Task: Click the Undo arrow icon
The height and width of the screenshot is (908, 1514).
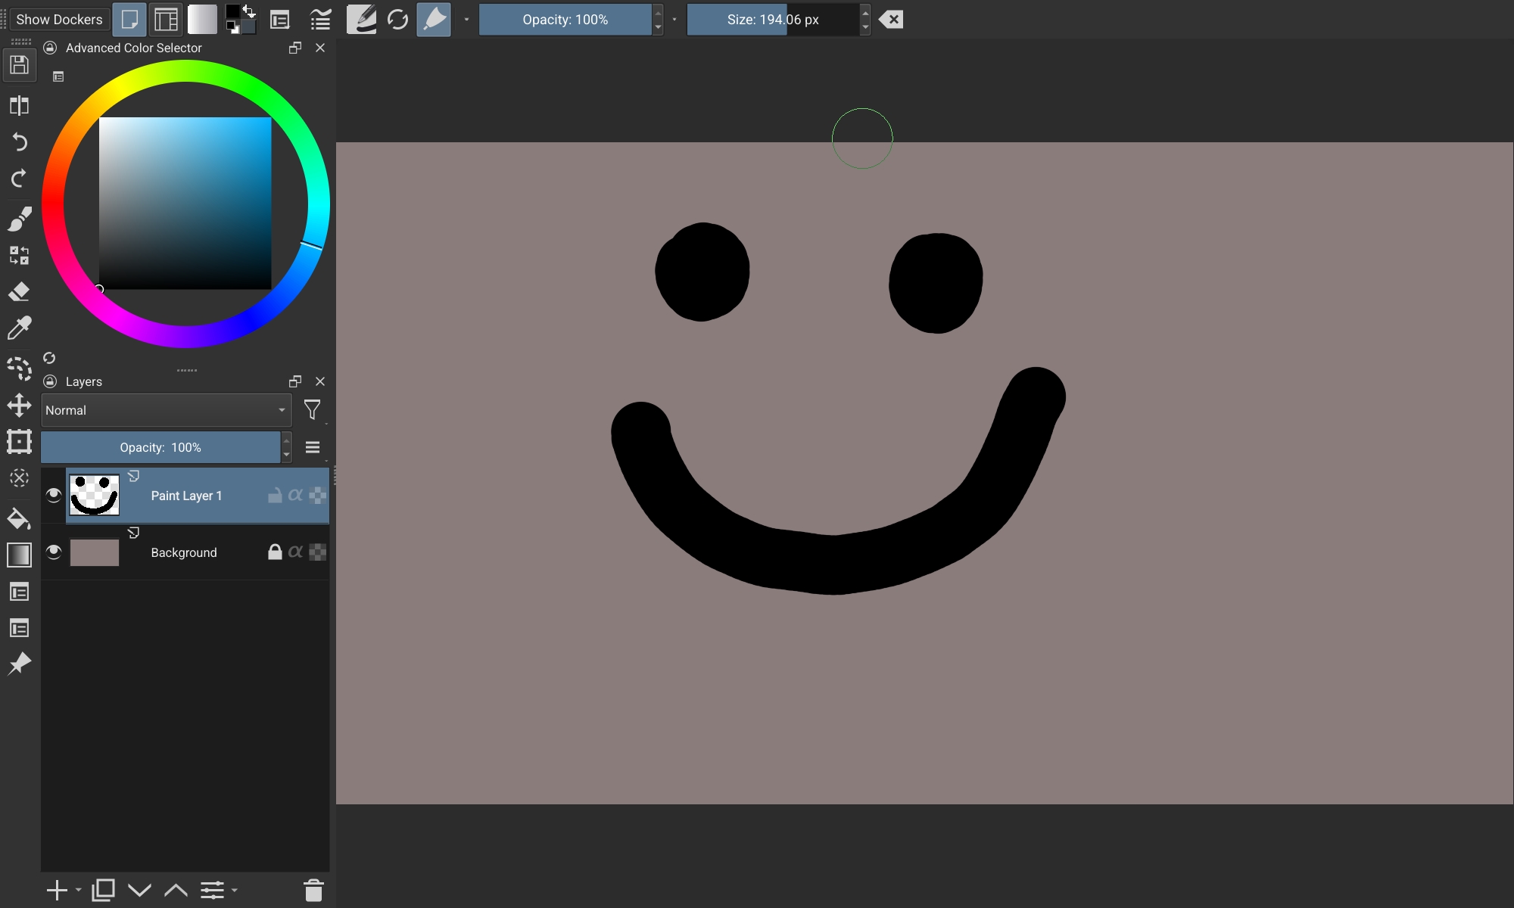Action: pyautogui.click(x=20, y=141)
